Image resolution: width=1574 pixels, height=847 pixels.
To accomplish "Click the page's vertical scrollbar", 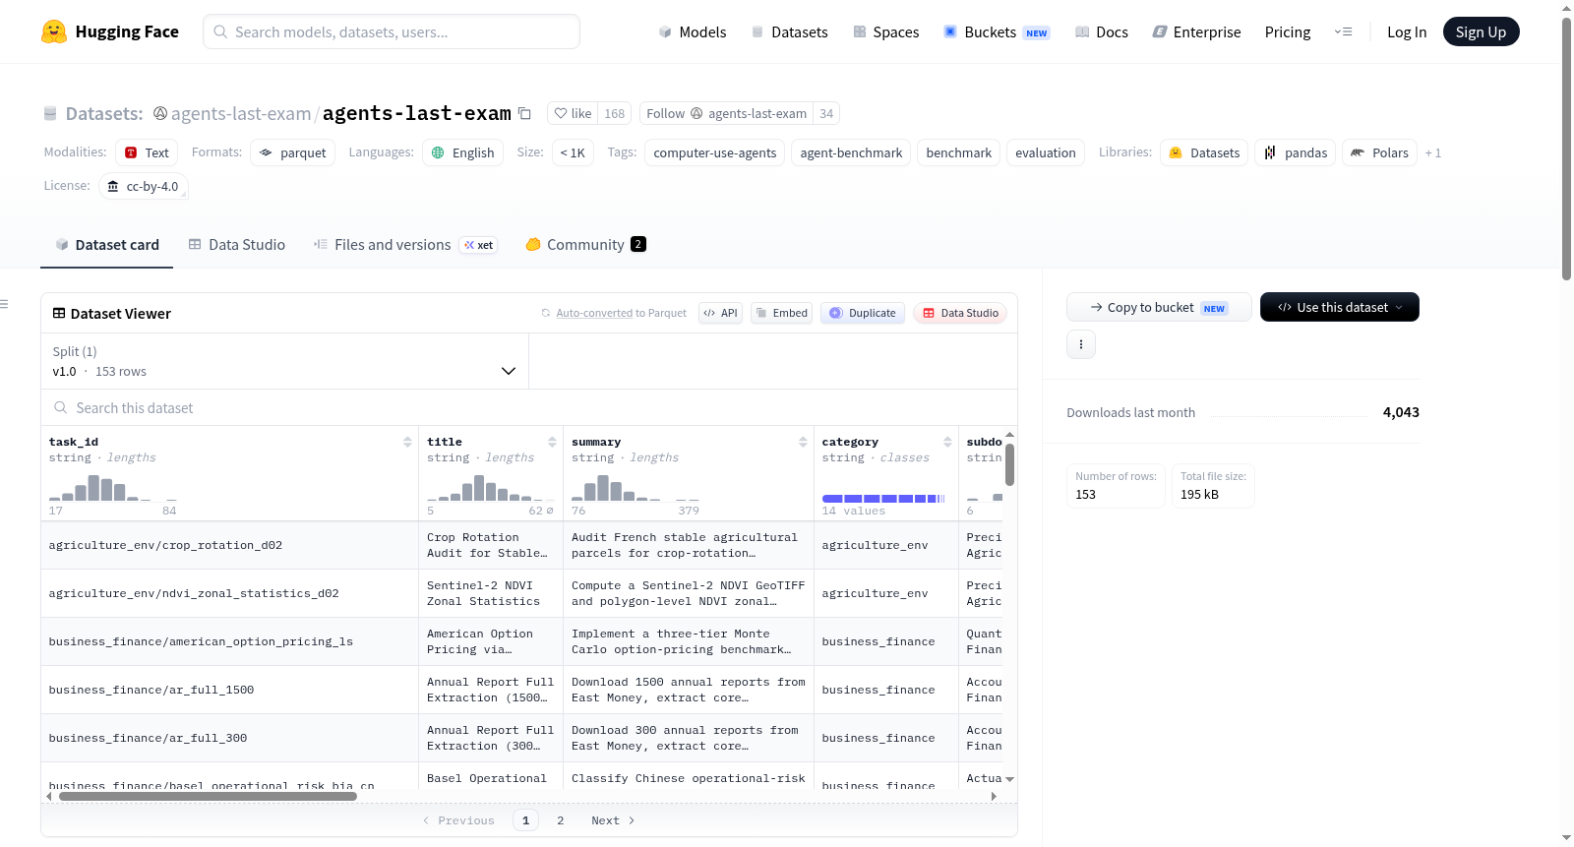I will pos(1566,148).
